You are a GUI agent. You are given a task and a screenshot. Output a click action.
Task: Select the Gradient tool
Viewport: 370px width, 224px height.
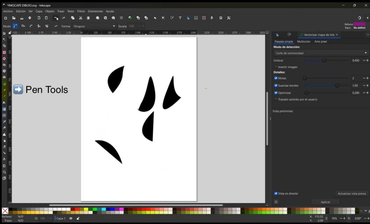pos(4,109)
